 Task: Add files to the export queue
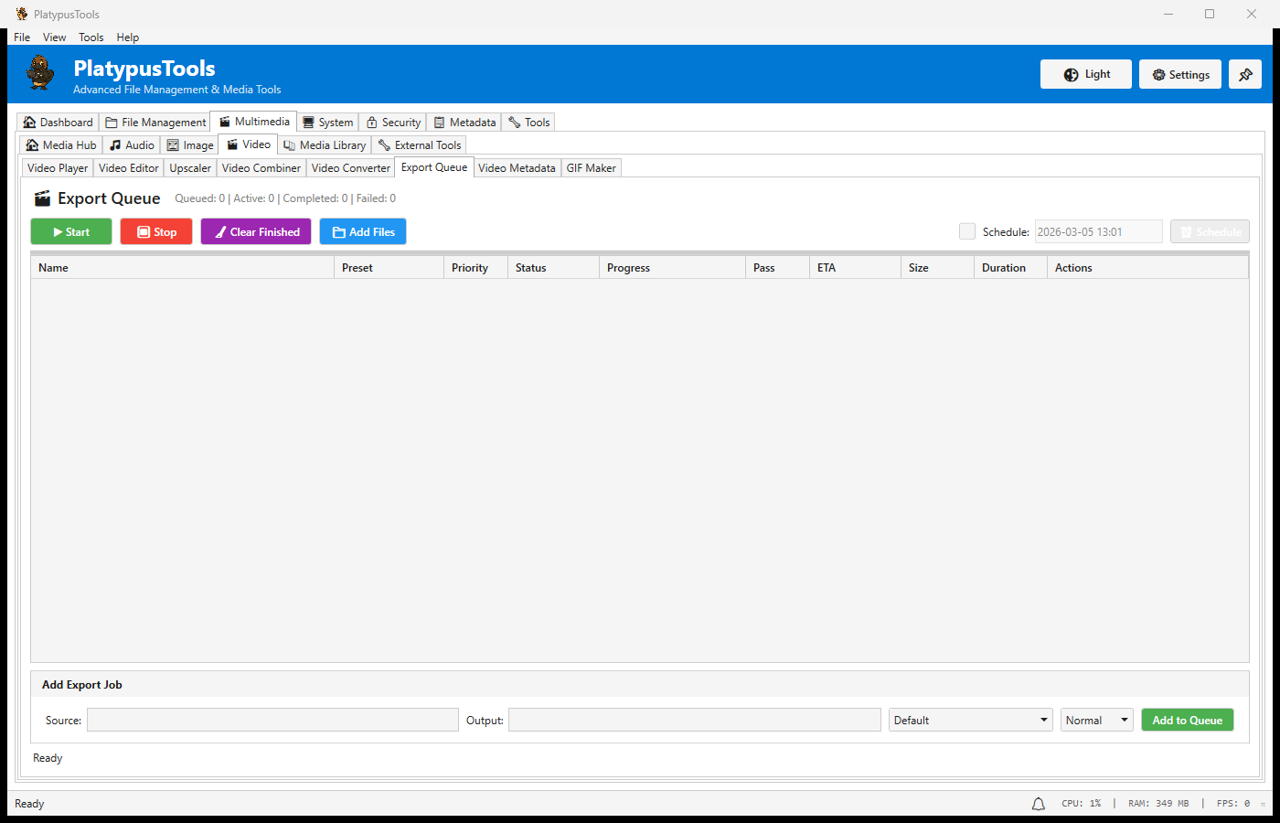363,232
